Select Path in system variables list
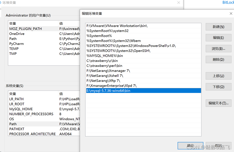 44,124
